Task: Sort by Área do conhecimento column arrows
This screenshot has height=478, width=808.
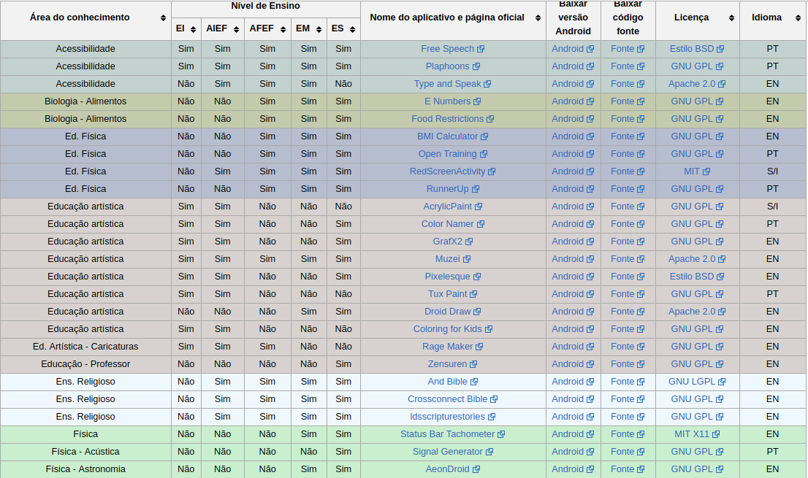Action: click(x=164, y=18)
